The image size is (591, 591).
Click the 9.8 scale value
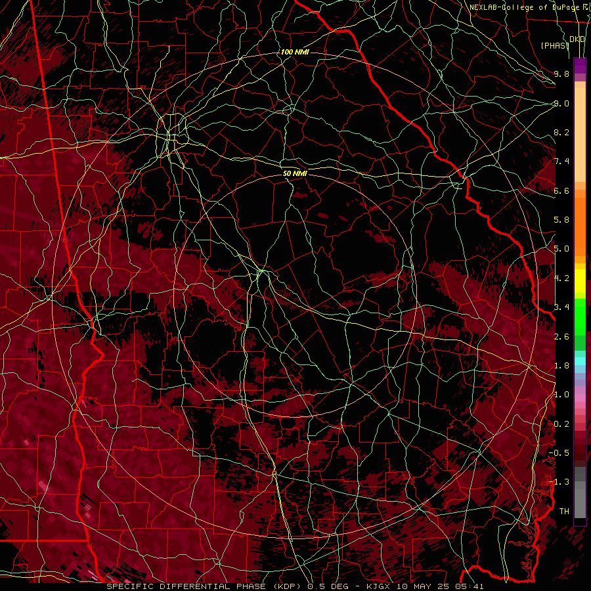point(561,74)
